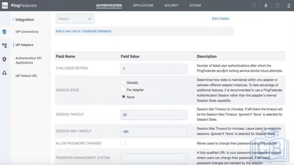Image resolution: width=294 pixels, height=165 pixels.
Task: Open the user account profile icon
Action: tap(288, 5)
